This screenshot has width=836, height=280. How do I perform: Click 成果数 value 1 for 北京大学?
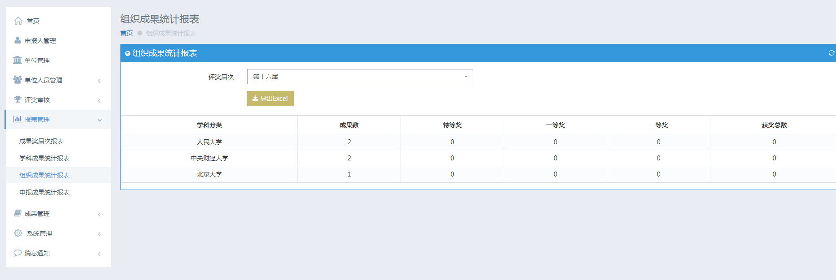349,174
